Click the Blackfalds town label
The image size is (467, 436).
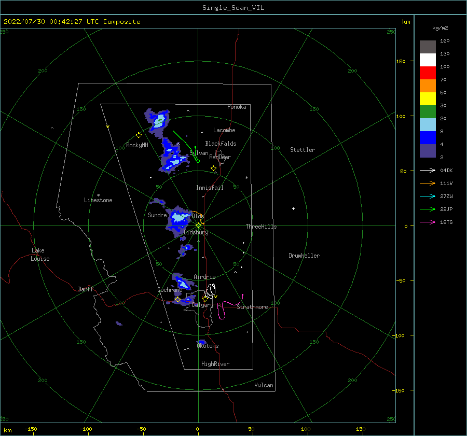(221, 144)
